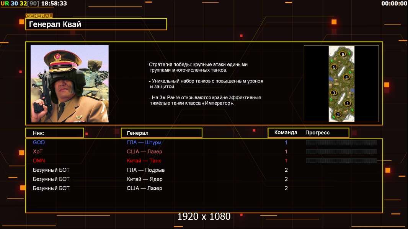
Task: Click start position 5 on the minimap
Action: coord(335,67)
